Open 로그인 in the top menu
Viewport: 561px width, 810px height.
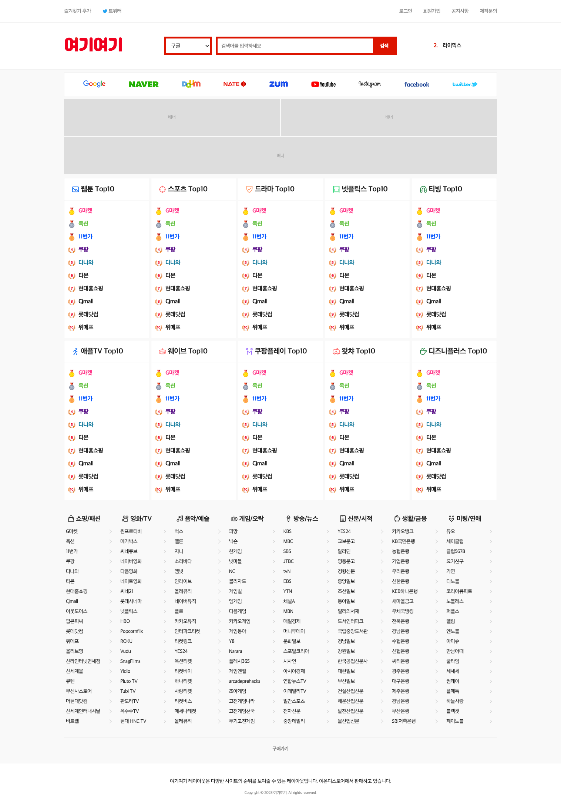pyautogui.click(x=406, y=11)
